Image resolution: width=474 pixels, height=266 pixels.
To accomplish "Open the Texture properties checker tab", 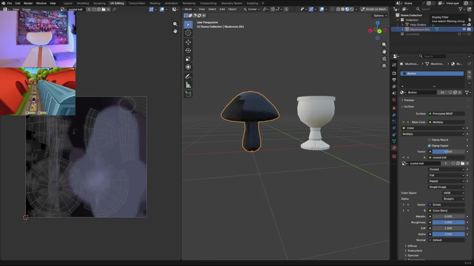I will [394, 156].
